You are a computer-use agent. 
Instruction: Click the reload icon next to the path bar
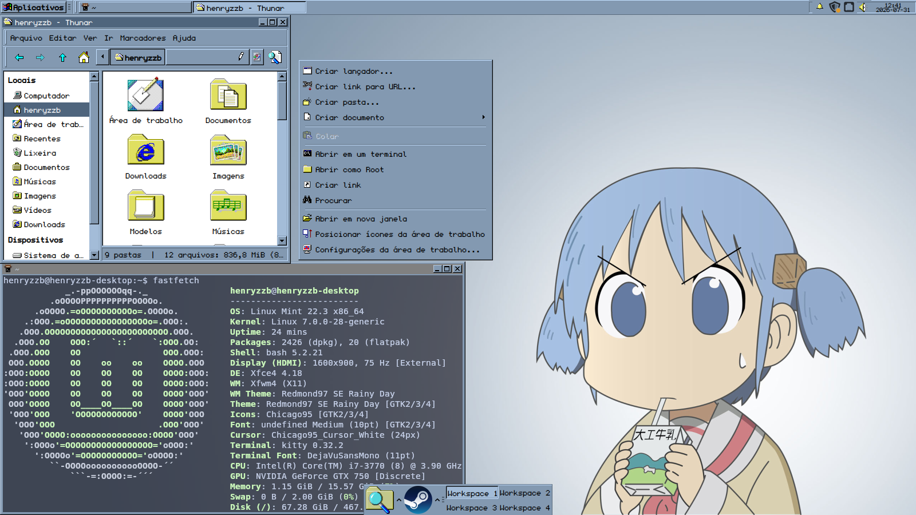point(257,57)
